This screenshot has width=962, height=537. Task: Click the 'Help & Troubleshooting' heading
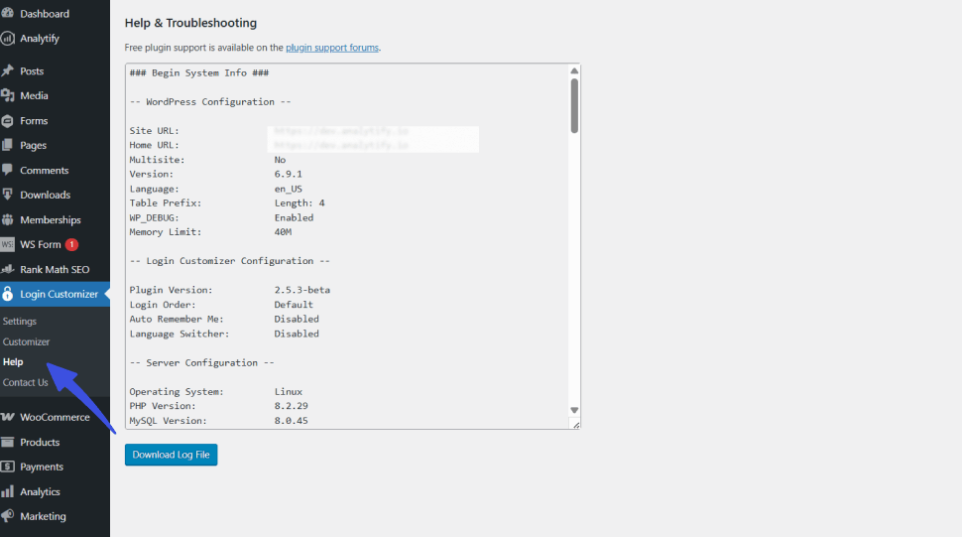190,23
